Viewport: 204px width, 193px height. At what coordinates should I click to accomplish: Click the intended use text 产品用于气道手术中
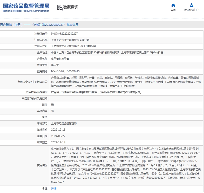coord(96,92)
